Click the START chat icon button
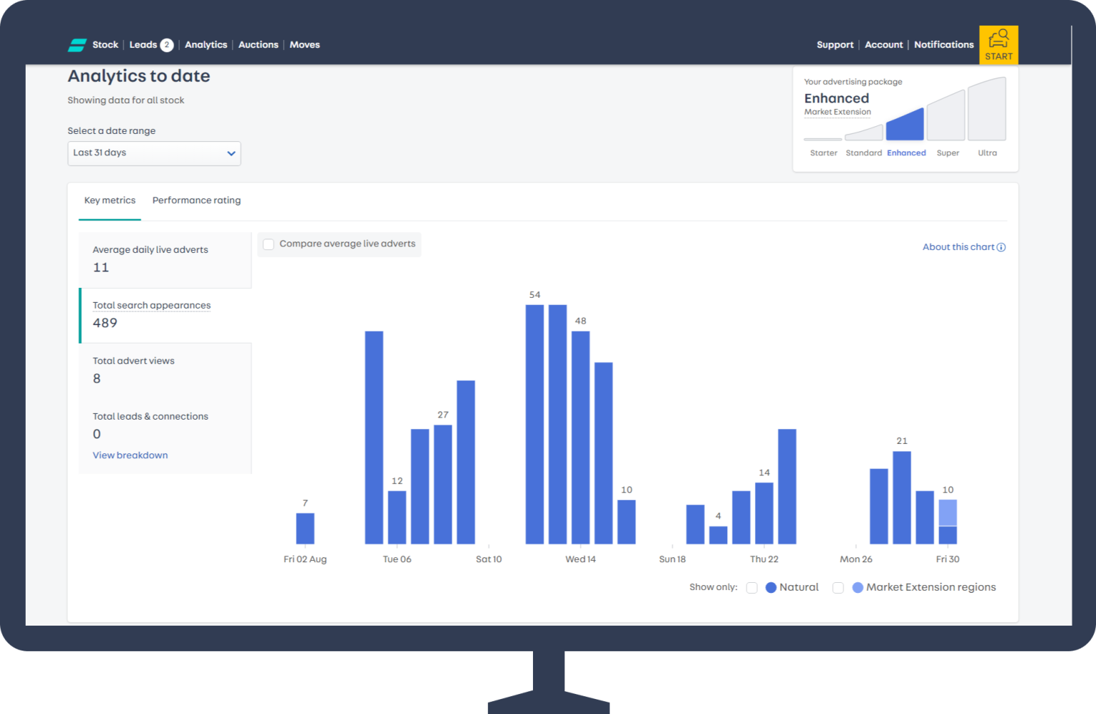The width and height of the screenshot is (1096, 714). click(998, 45)
